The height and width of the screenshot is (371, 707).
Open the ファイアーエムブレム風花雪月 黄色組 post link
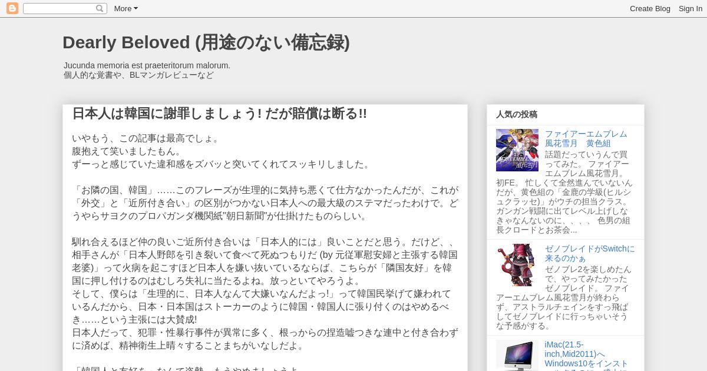(586, 138)
